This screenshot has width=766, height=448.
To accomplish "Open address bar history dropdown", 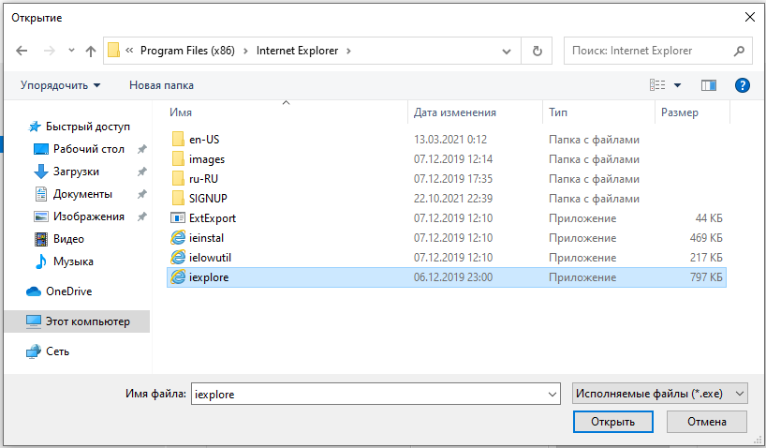I will point(507,51).
